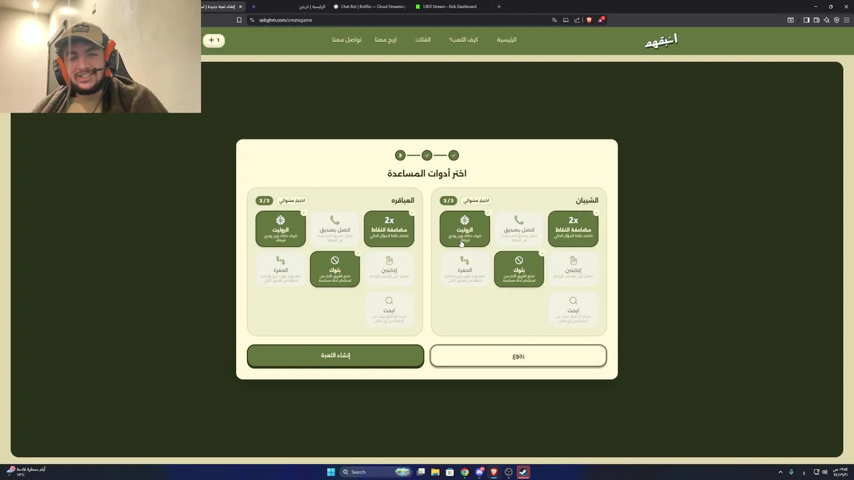Toggle الروليت card in العباقره panel
This screenshot has width=854, height=480.
[x=281, y=229]
